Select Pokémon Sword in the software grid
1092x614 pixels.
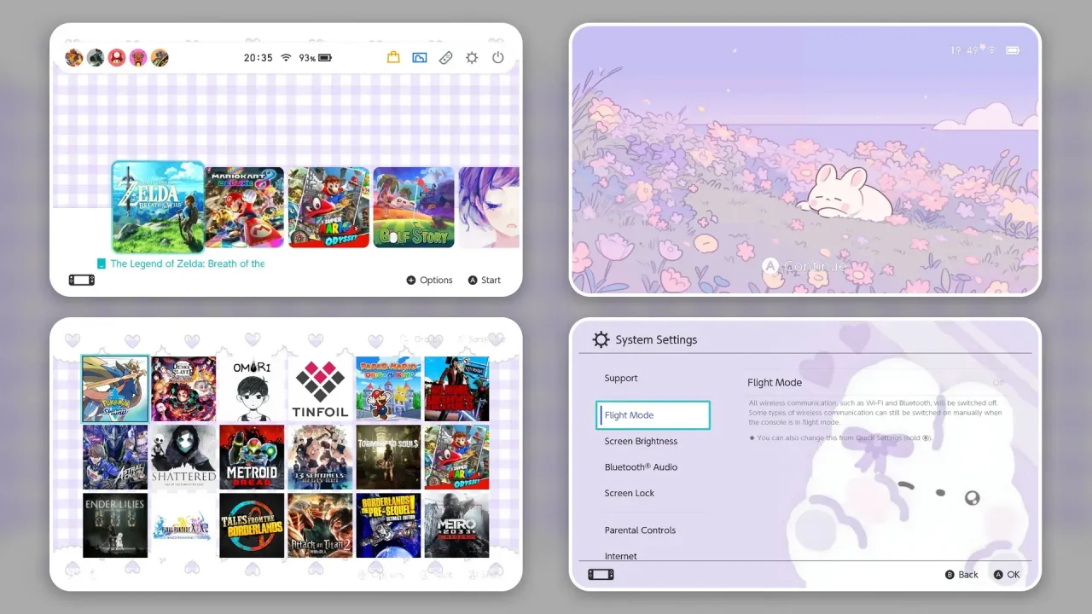coord(115,389)
